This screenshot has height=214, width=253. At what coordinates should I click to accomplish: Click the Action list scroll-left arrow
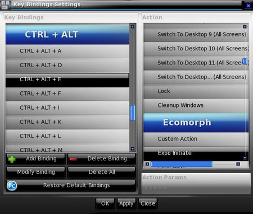147,164
